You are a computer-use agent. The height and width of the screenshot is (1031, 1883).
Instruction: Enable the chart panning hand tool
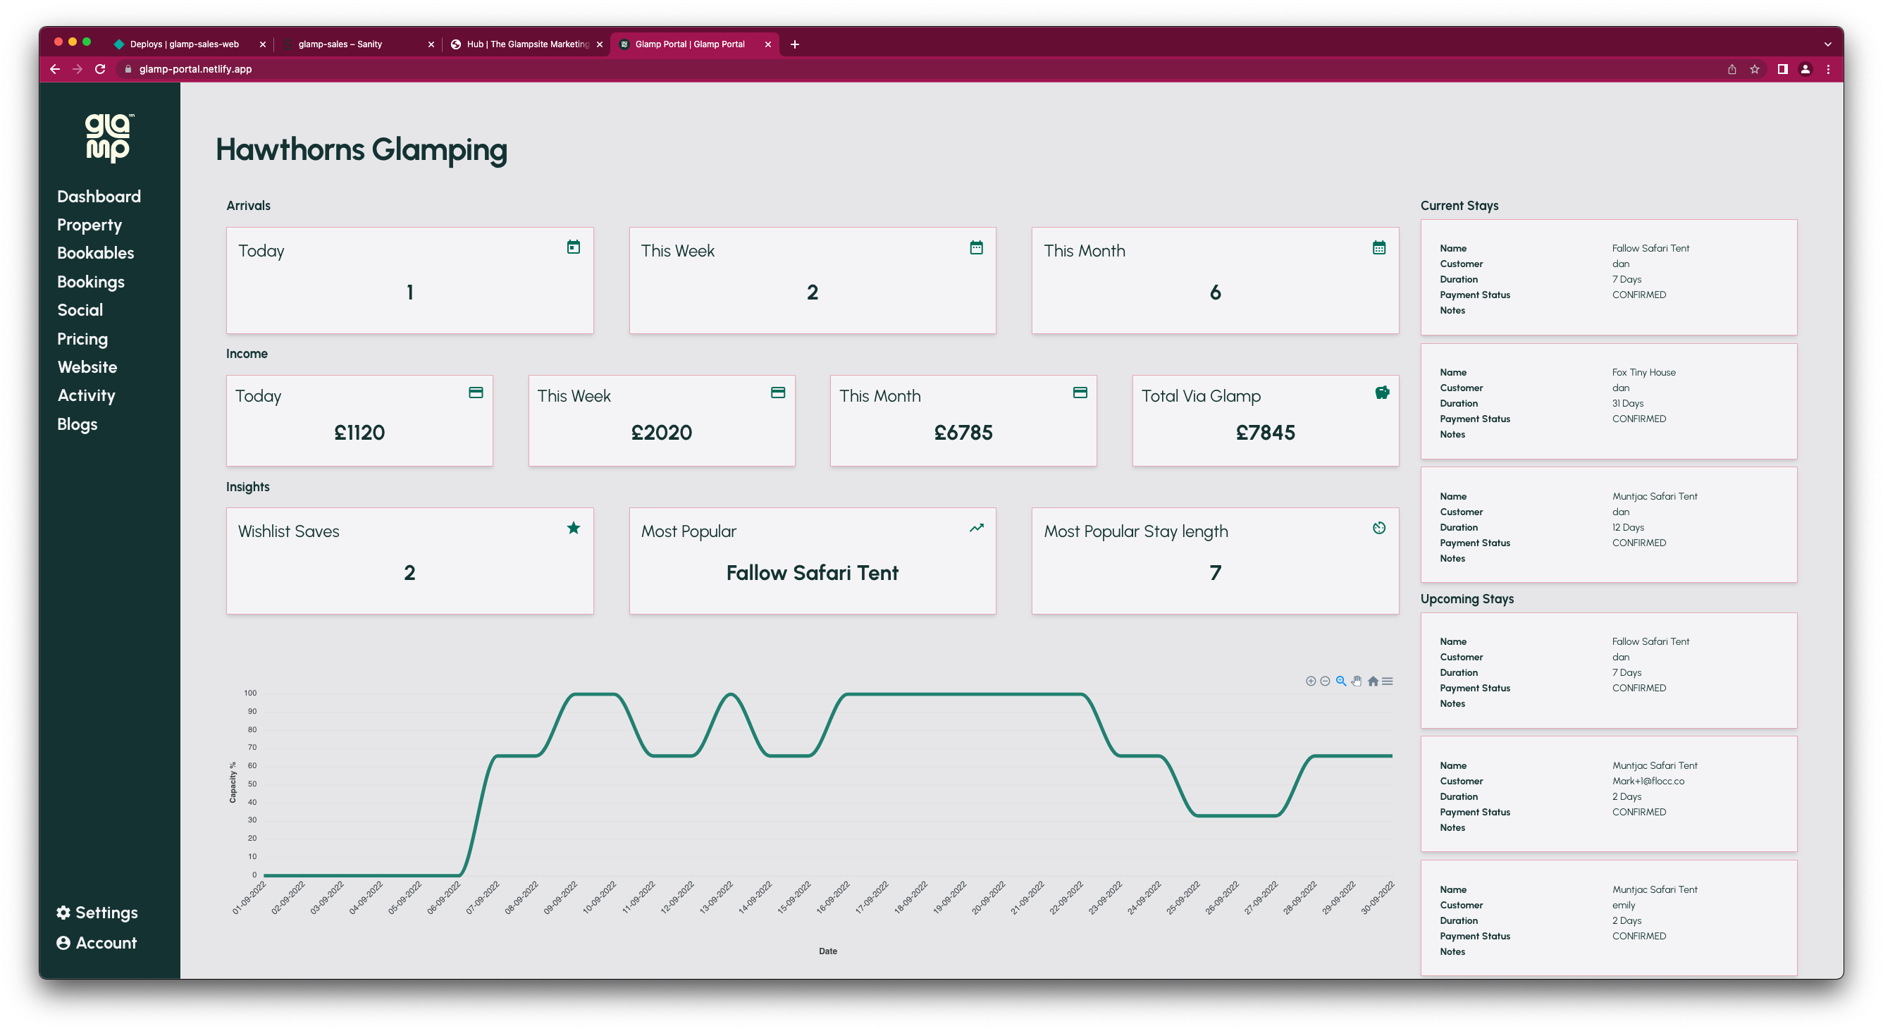click(1357, 681)
